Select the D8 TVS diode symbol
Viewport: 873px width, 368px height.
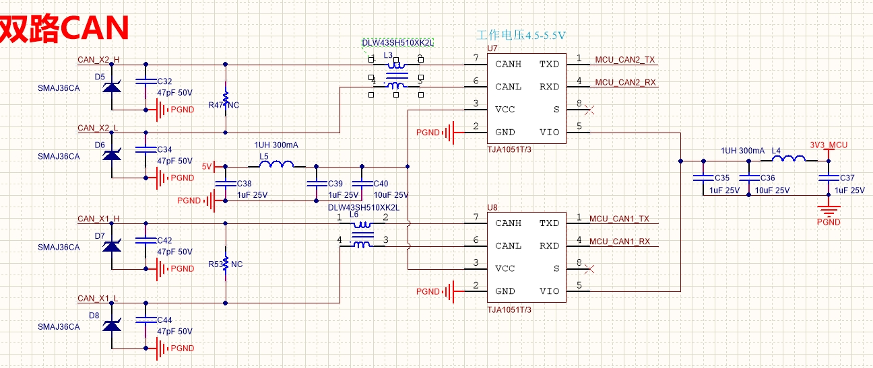112,326
